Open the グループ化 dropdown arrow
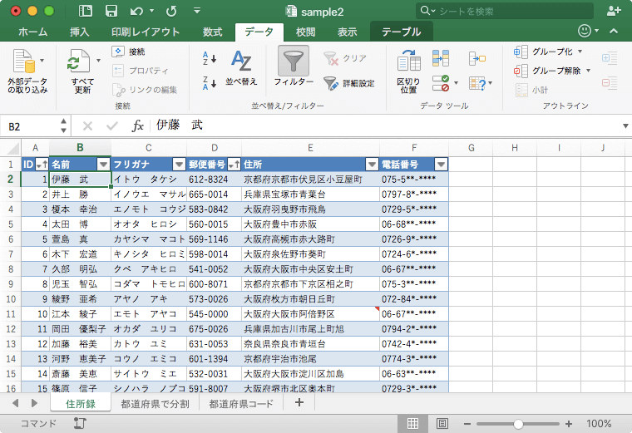The image size is (632, 433). click(x=580, y=52)
